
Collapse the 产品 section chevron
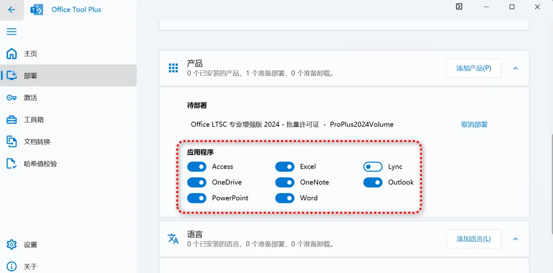(x=515, y=68)
